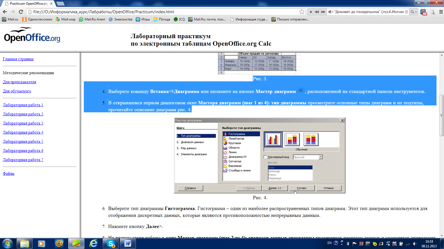The image size is (444, 249).
Task: Open the Chrome main menu button
Action: [441, 12]
